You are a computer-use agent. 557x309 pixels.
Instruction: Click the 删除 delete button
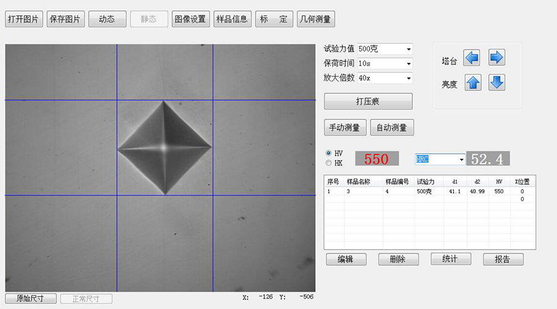click(x=398, y=259)
